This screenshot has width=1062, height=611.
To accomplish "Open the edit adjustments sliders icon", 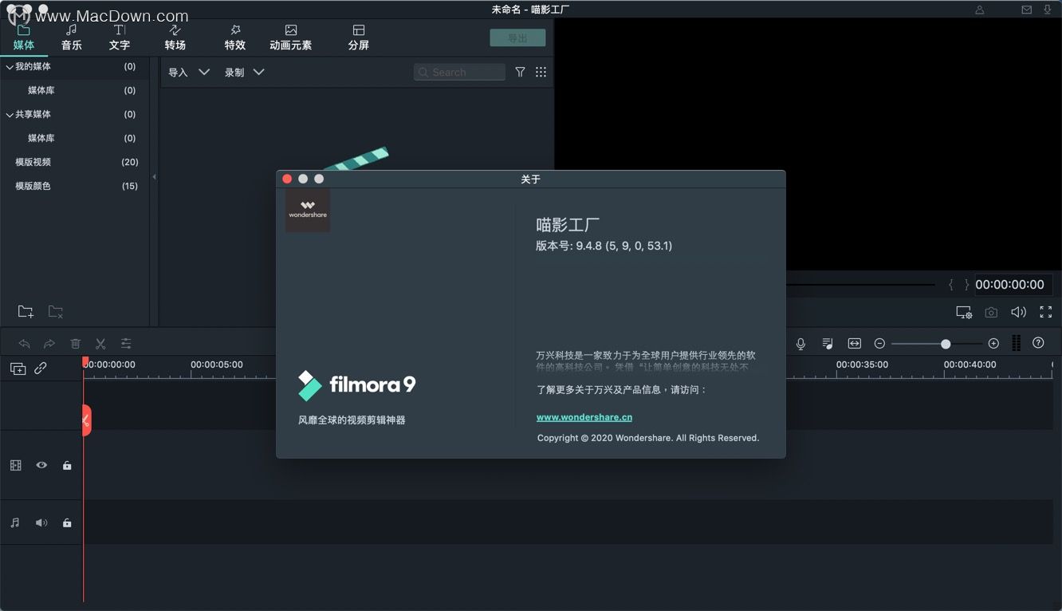I will [x=126, y=344].
